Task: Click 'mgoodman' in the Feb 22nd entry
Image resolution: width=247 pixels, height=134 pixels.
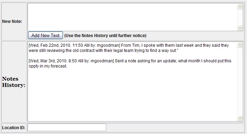Action: (x=108, y=45)
